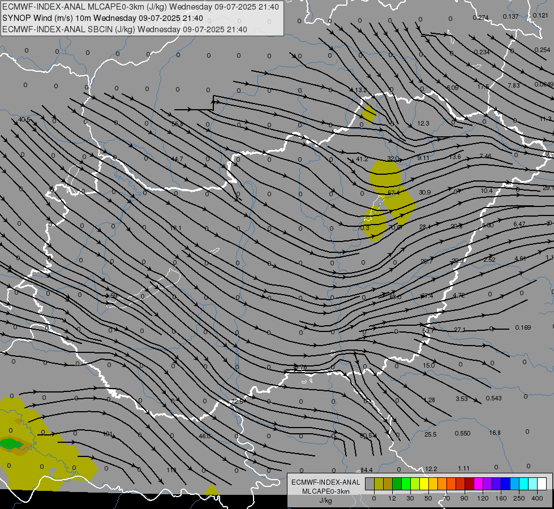Click the legend tick label 160

(x=501, y=498)
